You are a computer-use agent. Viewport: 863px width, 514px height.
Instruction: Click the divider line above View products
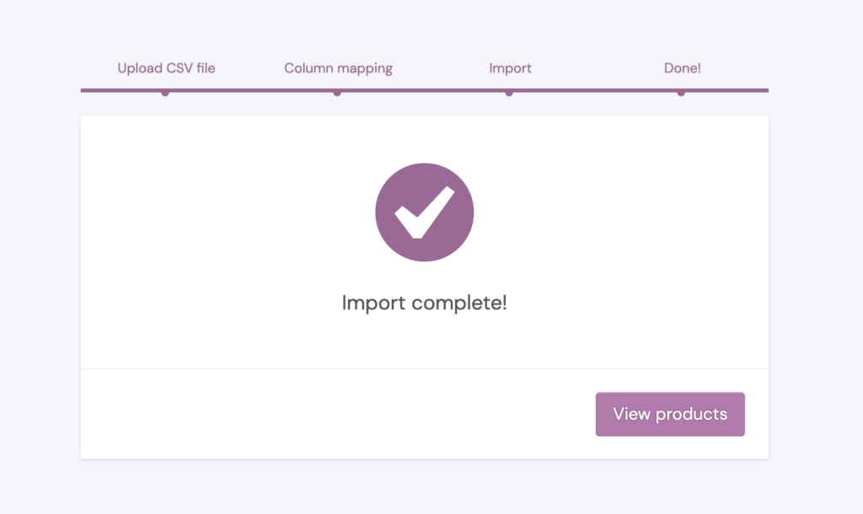coord(425,369)
